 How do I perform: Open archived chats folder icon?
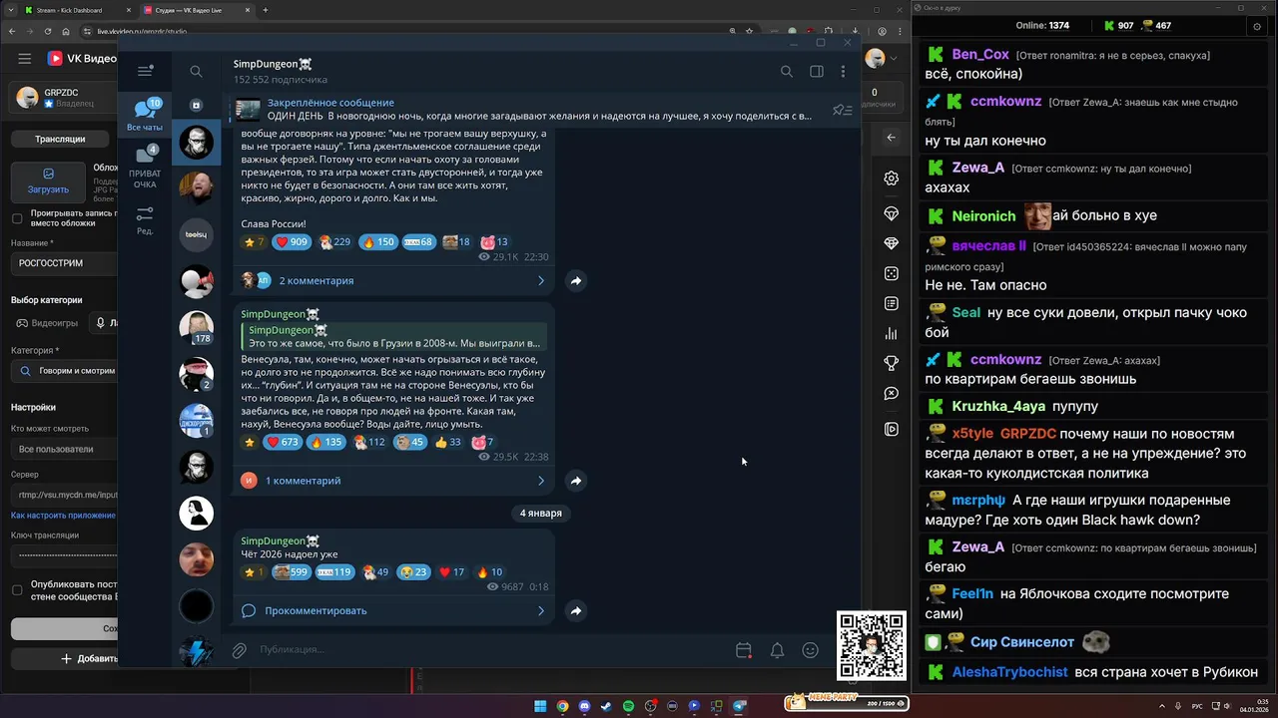[196, 105]
